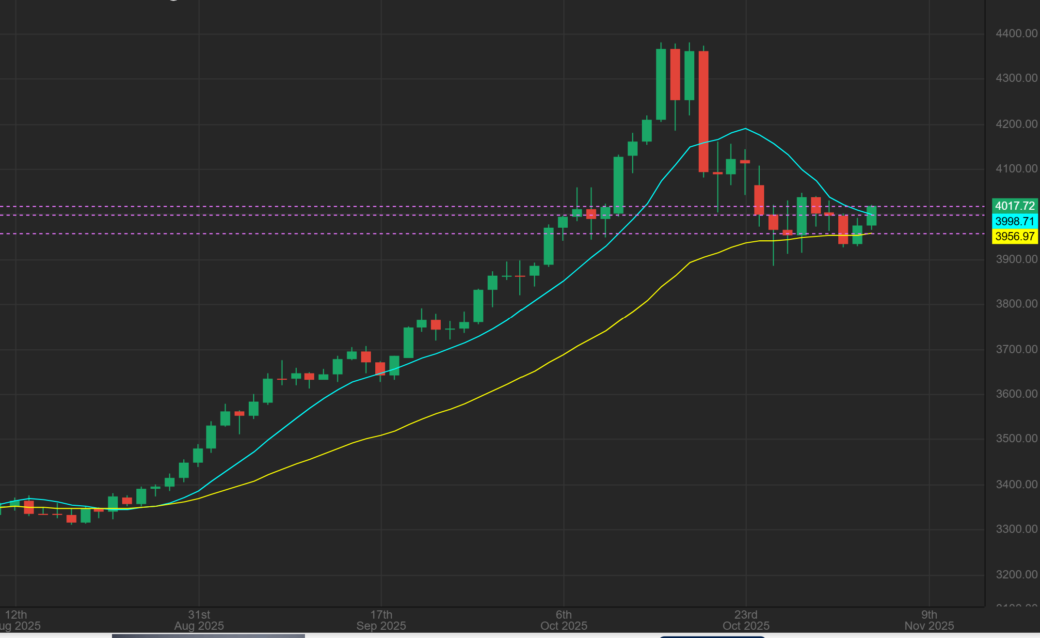Click the 31st Aug 2025 date label
This screenshot has width=1040, height=638.
point(199,621)
